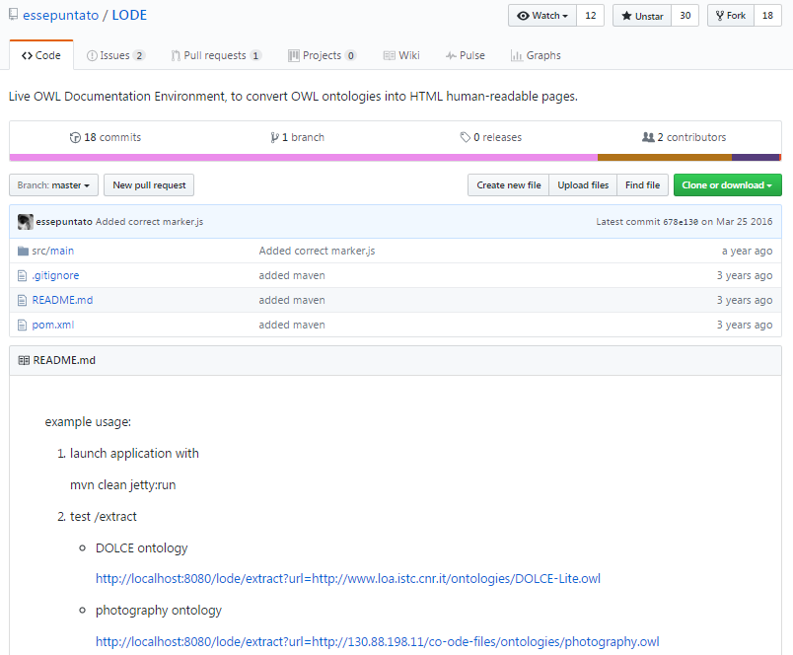
Task: Click the people icon next to contributors
Action: point(648,137)
